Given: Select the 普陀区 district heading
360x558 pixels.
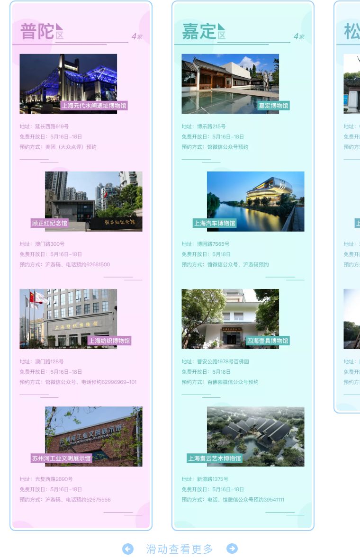Looking at the screenshot, I should click(42, 32).
